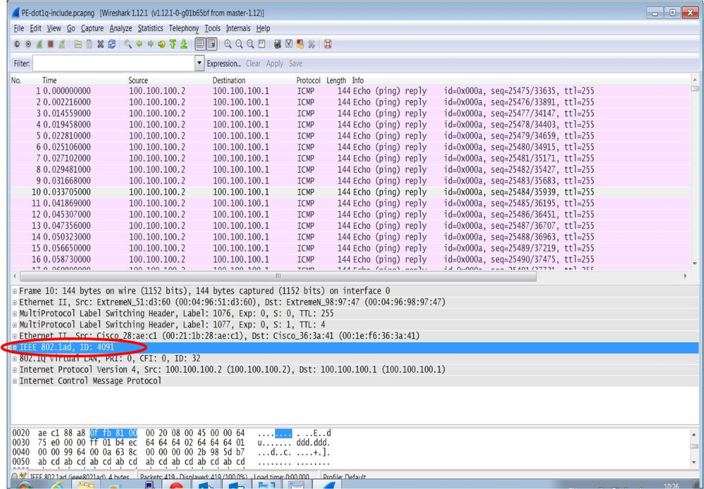Click packet list scroll-down arrow

point(695,264)
